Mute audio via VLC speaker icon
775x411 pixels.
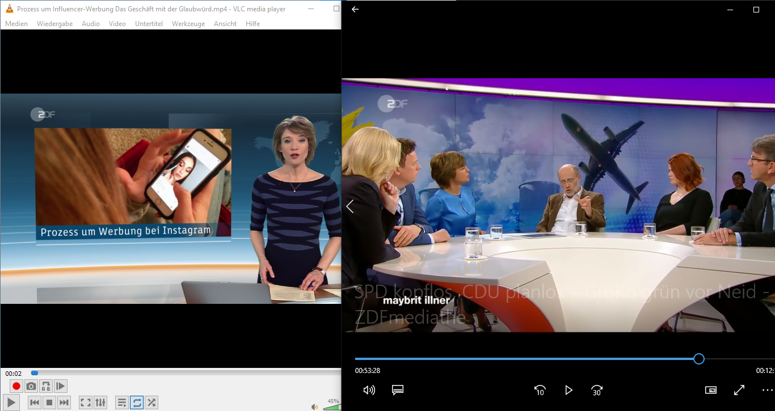pyautogui.click(x=314, y=406)
